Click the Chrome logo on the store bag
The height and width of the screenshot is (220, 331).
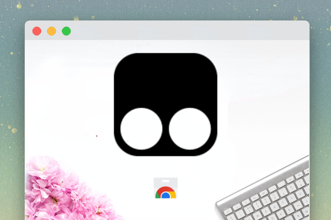pyautogui.click(x=165, y=193)
